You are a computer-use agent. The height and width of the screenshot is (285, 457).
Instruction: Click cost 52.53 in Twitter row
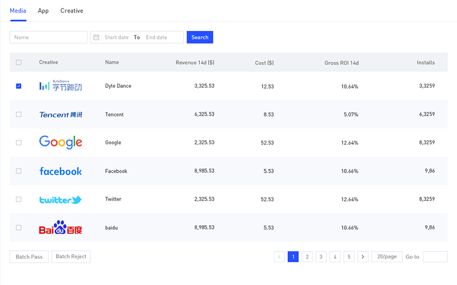tap(267, 199)
